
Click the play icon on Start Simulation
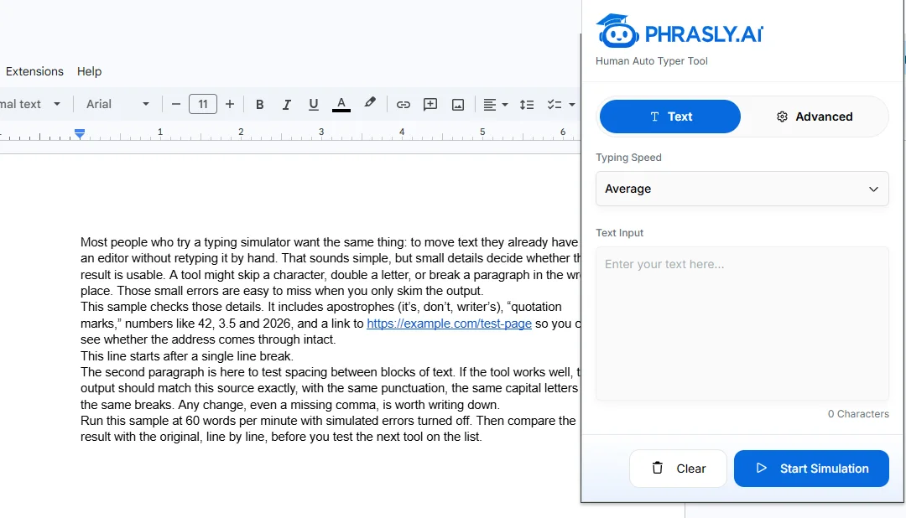point(762,468)
